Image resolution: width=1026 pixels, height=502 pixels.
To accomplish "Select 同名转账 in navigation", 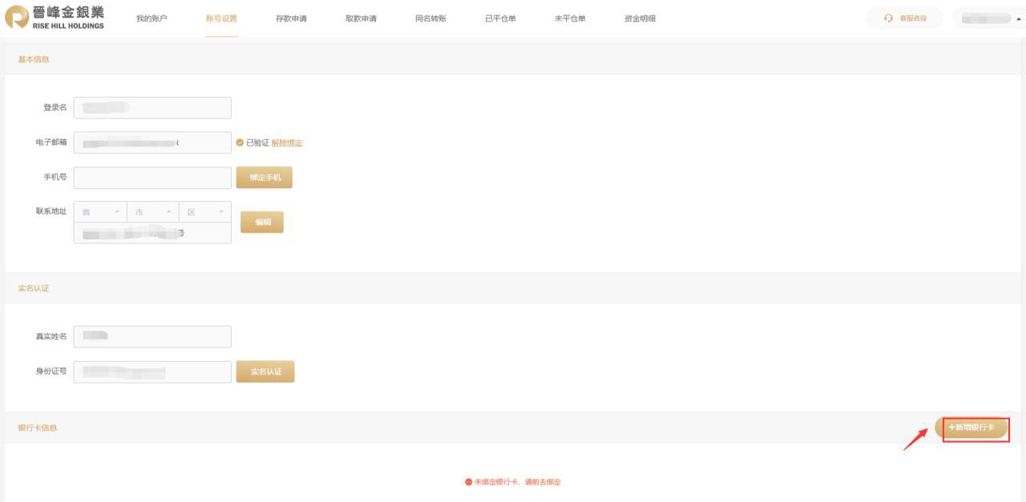I will point(430,18).
